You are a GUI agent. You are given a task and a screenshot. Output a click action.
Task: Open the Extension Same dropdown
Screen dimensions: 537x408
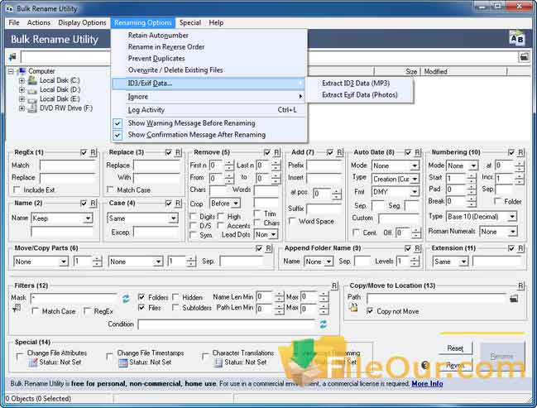(450, 262)
